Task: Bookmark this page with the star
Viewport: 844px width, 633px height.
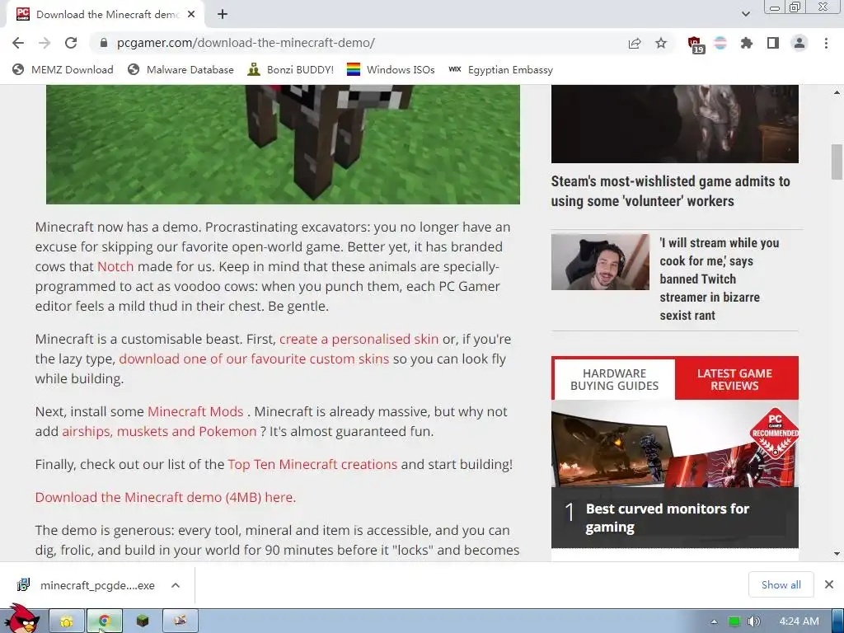Action: click(661, 43)
